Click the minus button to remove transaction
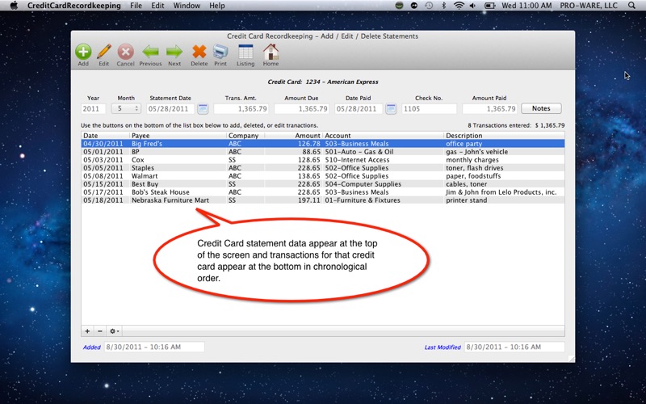646x404 pixels. 100,331
